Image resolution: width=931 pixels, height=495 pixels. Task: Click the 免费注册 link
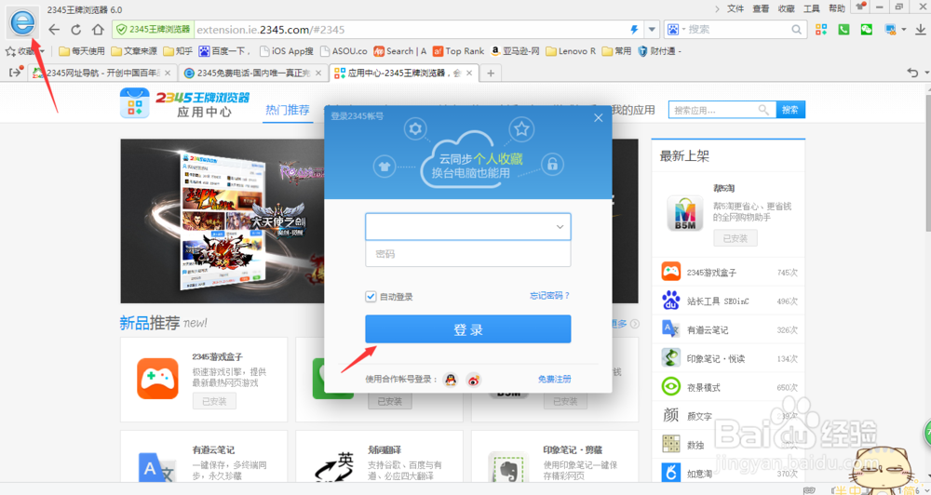click(x=555, y=379)
